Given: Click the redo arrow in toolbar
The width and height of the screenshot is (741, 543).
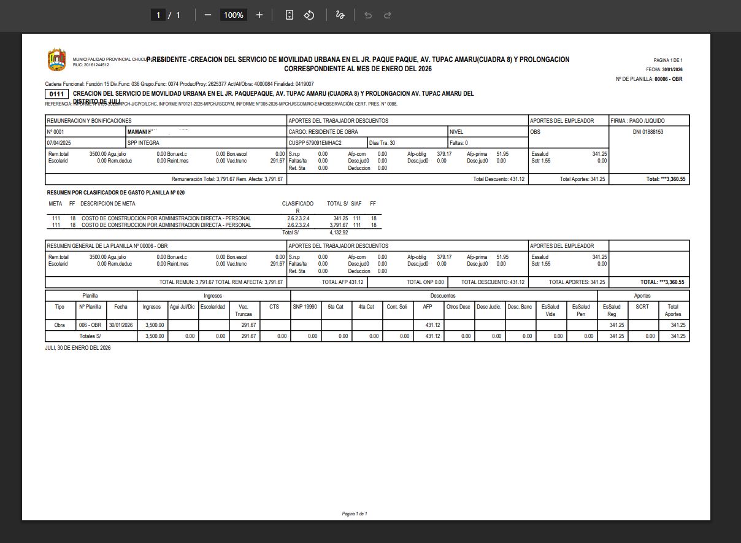Looking at the screenshot, I should (388, 15).
